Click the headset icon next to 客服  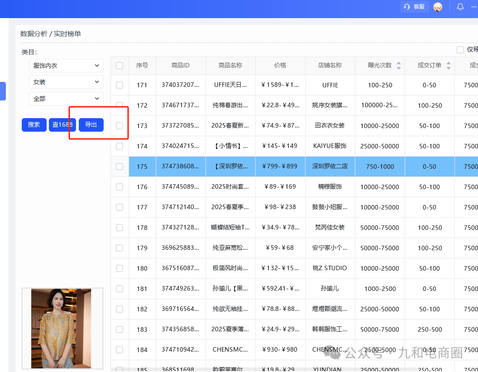[x=406, y=6]
